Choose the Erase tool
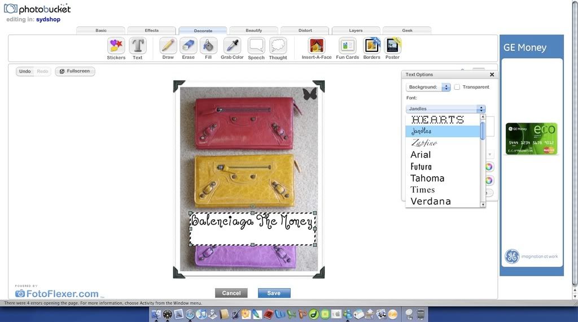The width and height of the screenshot is (578, 322). (188, 49)
